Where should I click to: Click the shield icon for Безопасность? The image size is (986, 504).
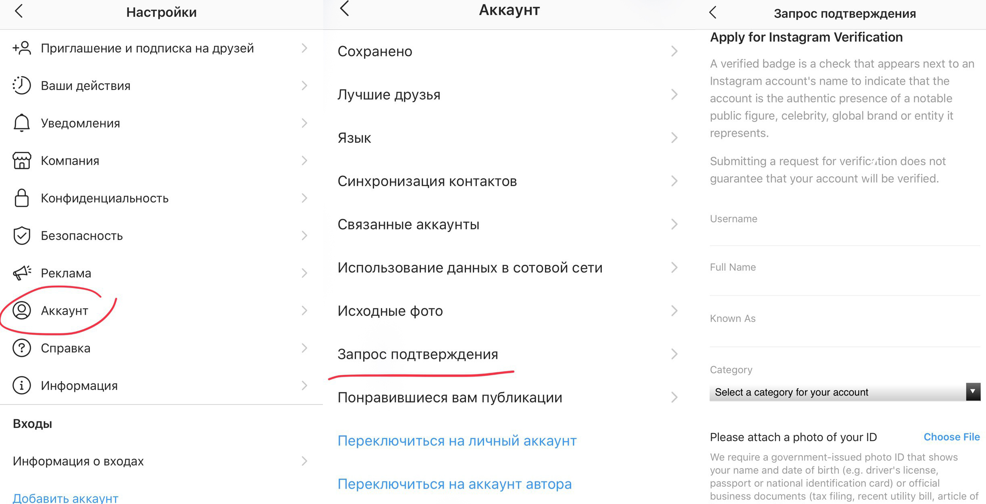click(21, 236)
